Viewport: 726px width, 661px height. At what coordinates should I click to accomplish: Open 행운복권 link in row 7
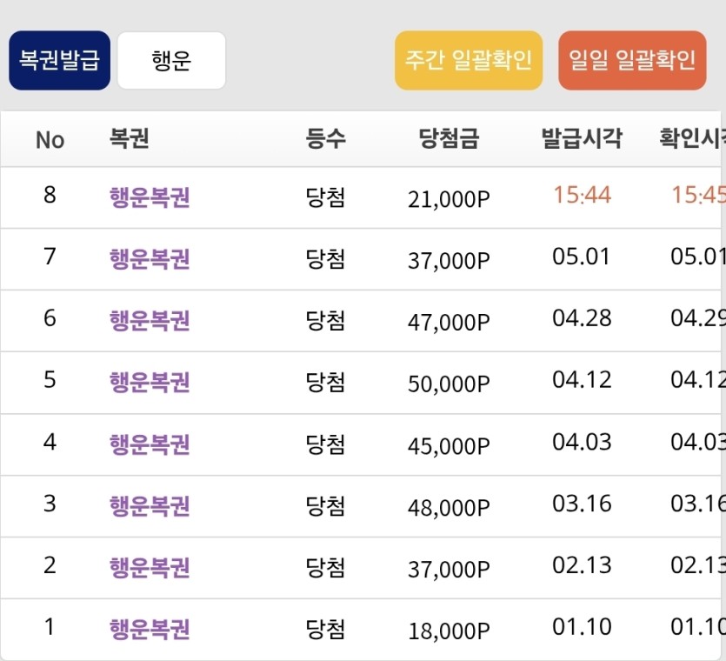[x=150, y=259]
